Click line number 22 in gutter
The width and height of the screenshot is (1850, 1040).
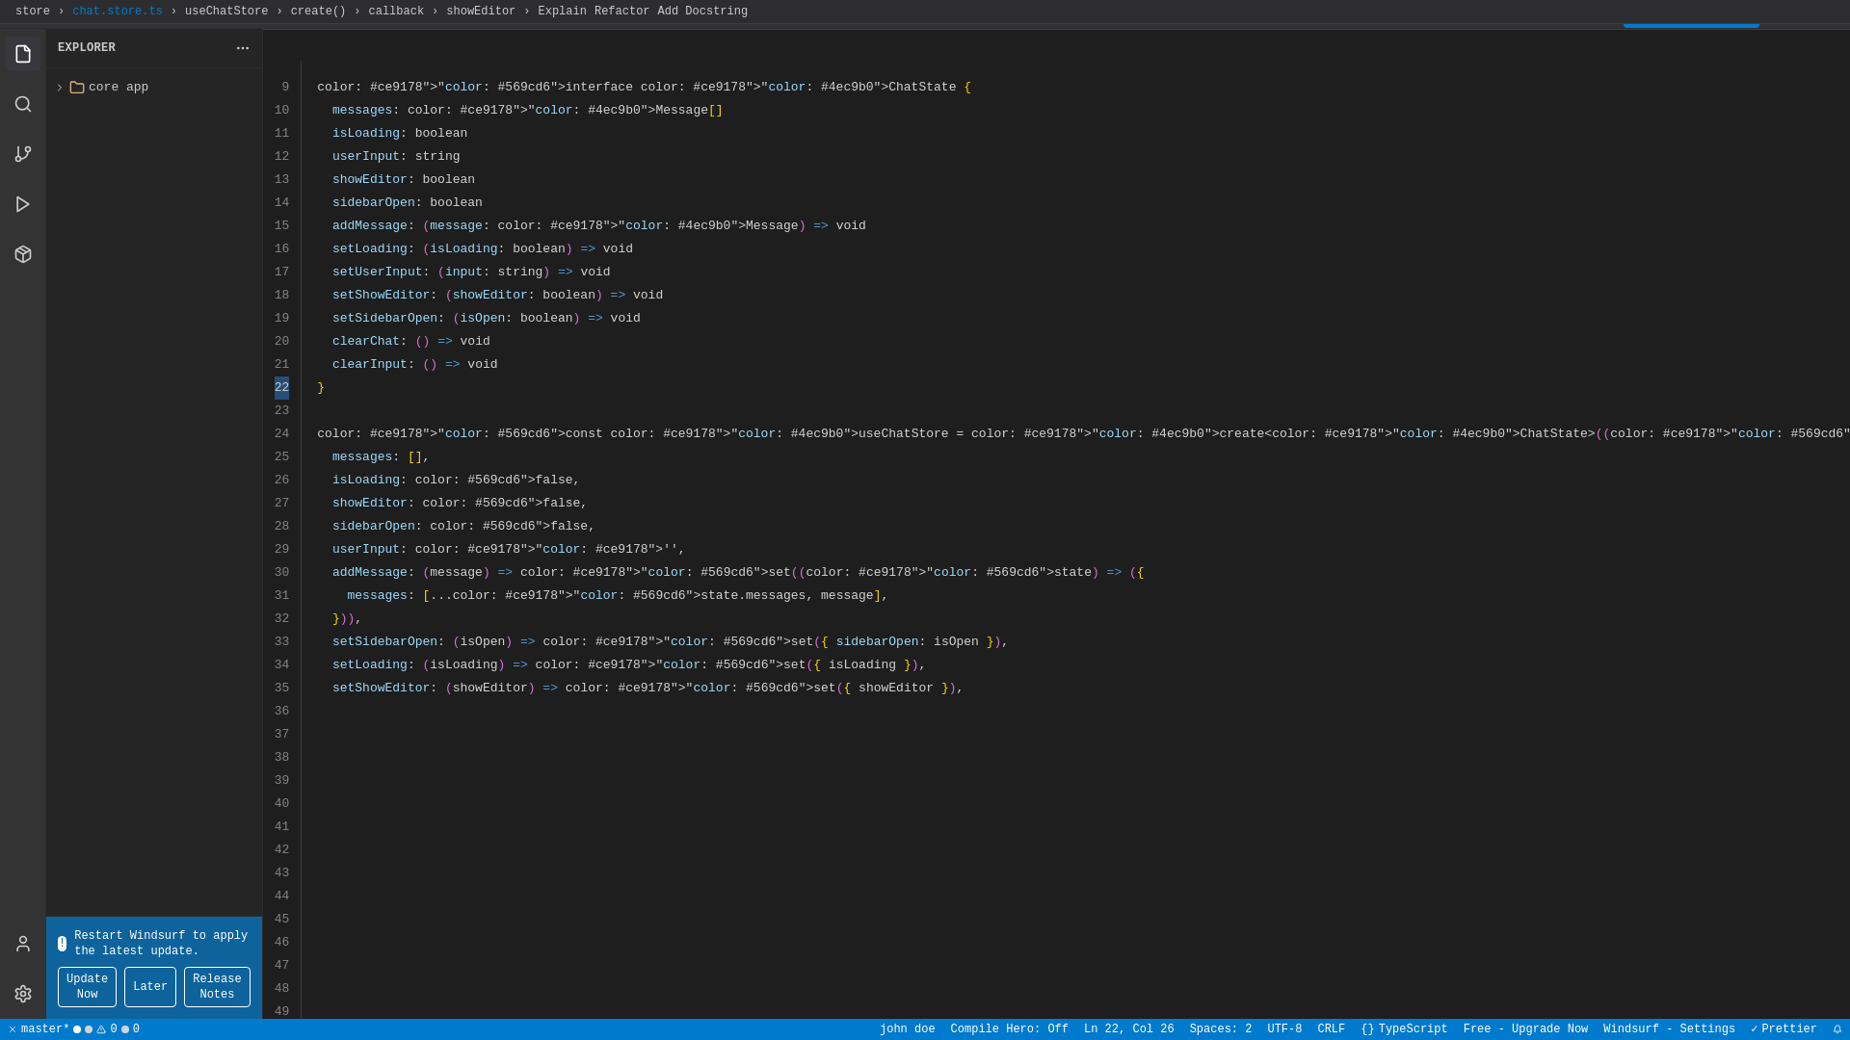pos(281,388)
